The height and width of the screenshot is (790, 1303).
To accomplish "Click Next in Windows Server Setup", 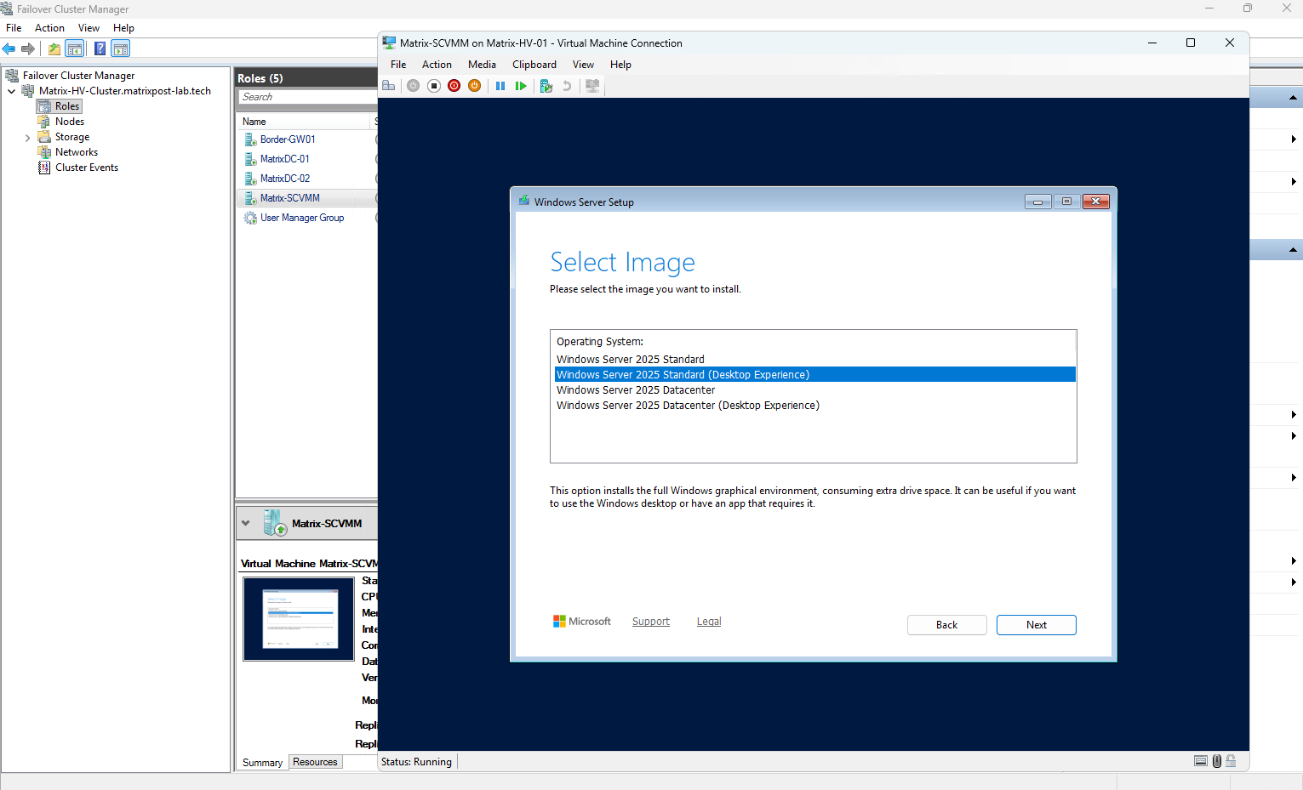I will coord(1037,625).
